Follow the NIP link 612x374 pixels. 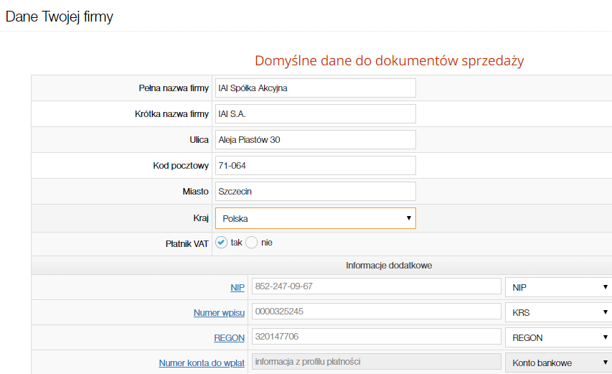237,288
